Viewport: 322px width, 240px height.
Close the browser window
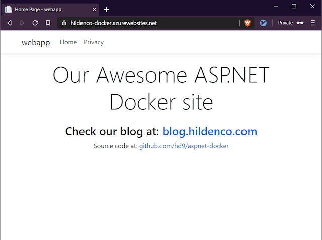312,6
